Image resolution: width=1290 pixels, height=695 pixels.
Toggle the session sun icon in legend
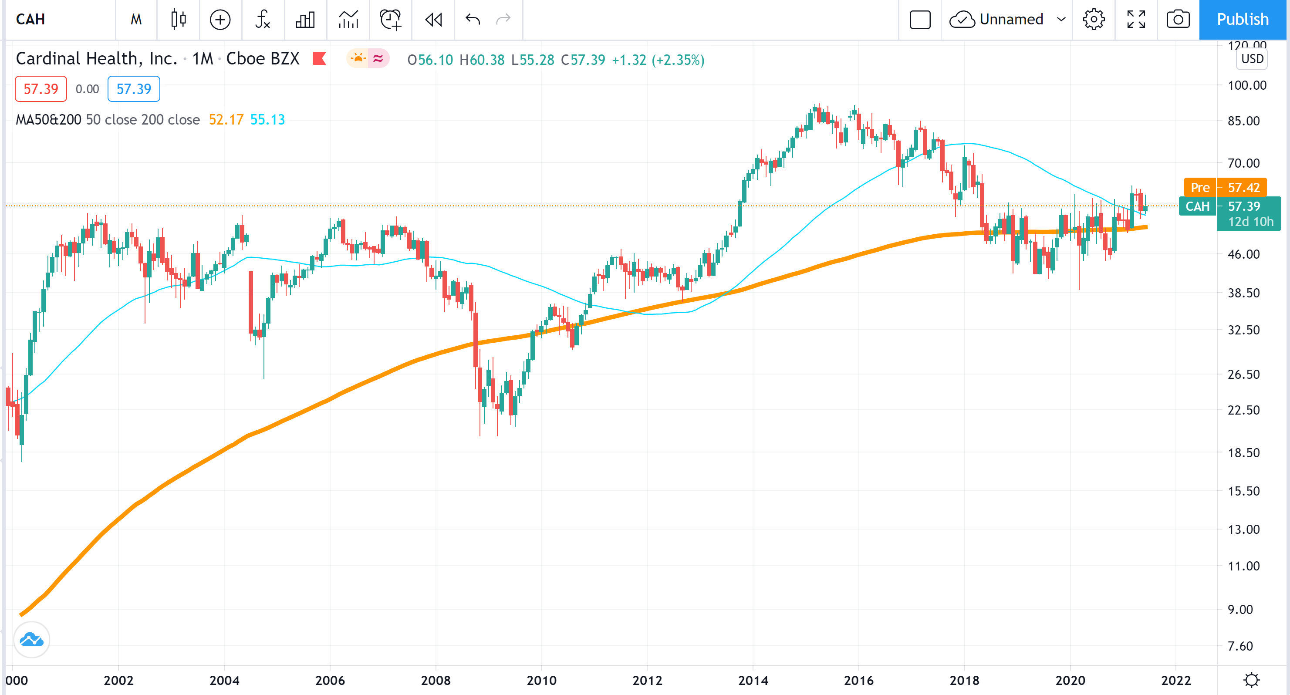point(358,59)
